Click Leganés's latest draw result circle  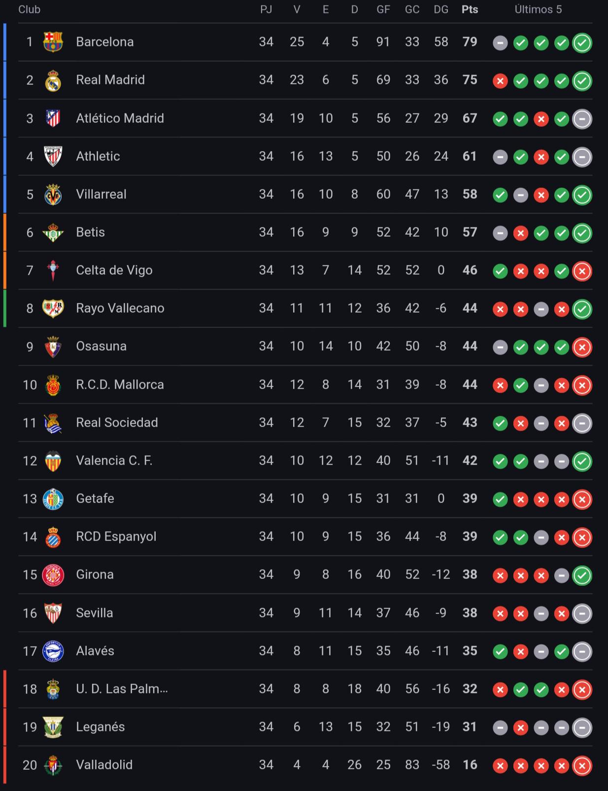pos(582,727)
